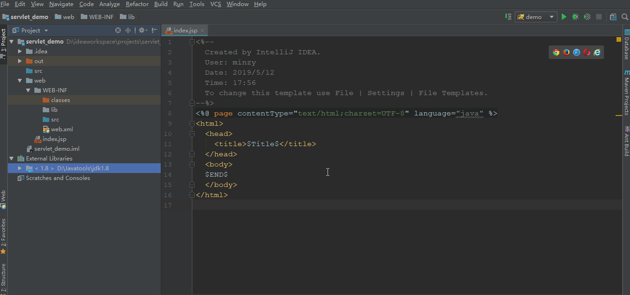Switch to the index.jsp editor tab

click(184, 29)
